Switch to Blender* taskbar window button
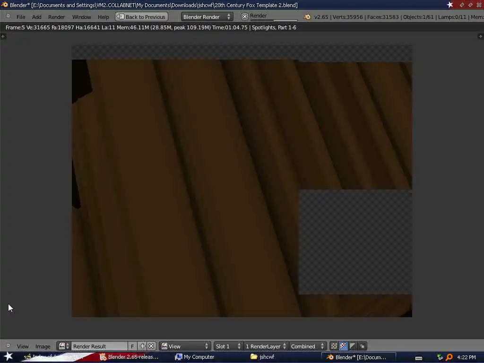Viewport: 484px width, 363px height. [x=358, y=357]
